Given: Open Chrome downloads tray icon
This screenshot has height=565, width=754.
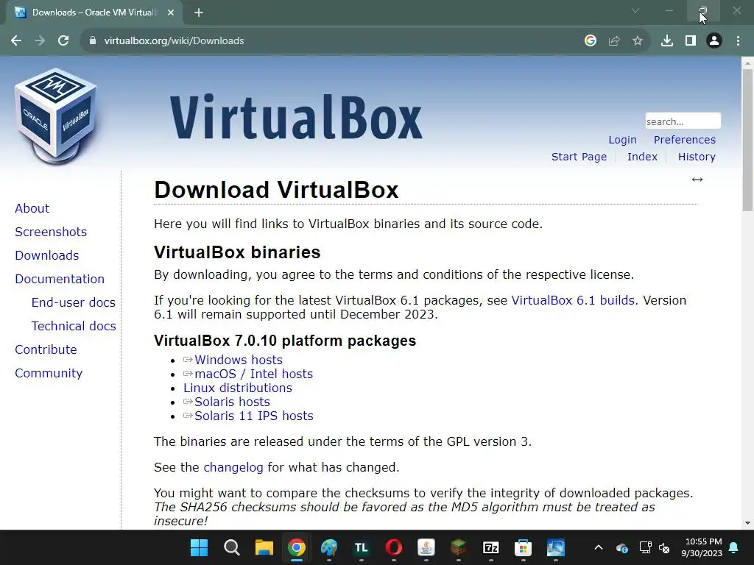Looking at the screenshot, I should [667, 41].
